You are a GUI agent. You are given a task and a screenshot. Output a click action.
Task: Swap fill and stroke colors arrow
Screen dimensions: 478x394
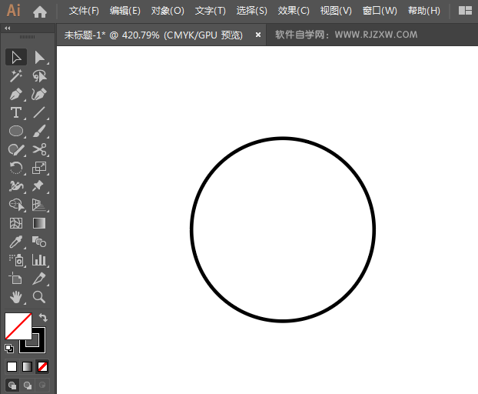coord(43,318)
